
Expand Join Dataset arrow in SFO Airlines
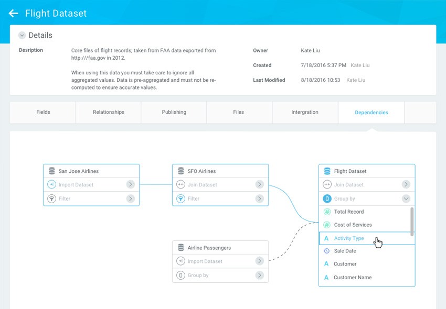259,185
